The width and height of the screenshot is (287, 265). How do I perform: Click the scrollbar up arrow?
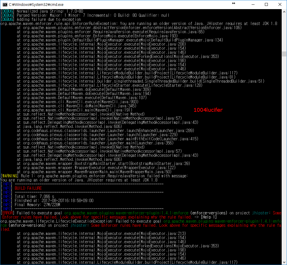pyautogui.click(x=283, y=12)
